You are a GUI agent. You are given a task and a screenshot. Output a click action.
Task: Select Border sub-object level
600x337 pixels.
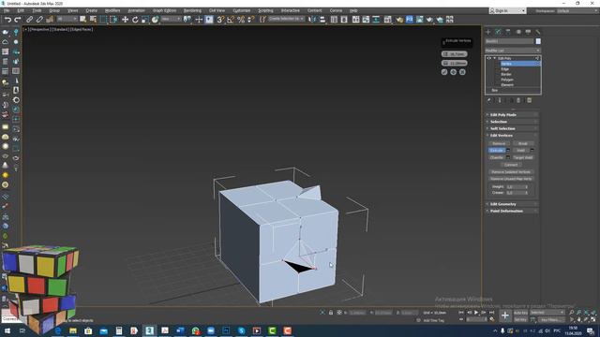[506, 74]
